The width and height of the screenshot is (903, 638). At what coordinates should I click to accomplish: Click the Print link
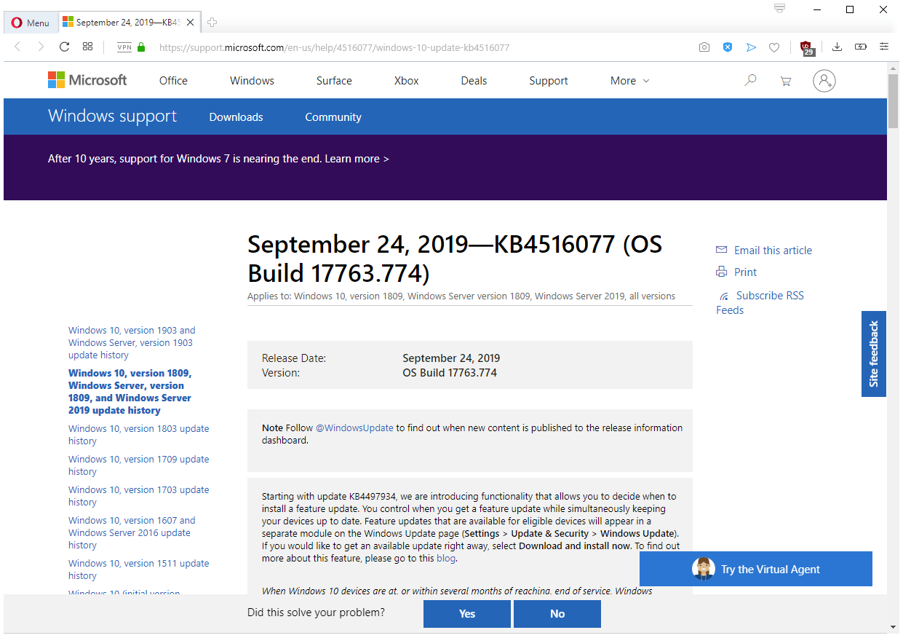point(745,272)
